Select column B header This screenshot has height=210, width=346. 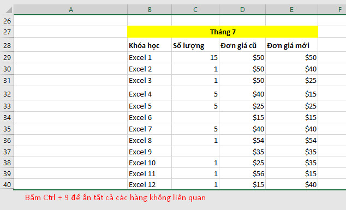pos(150,9)
